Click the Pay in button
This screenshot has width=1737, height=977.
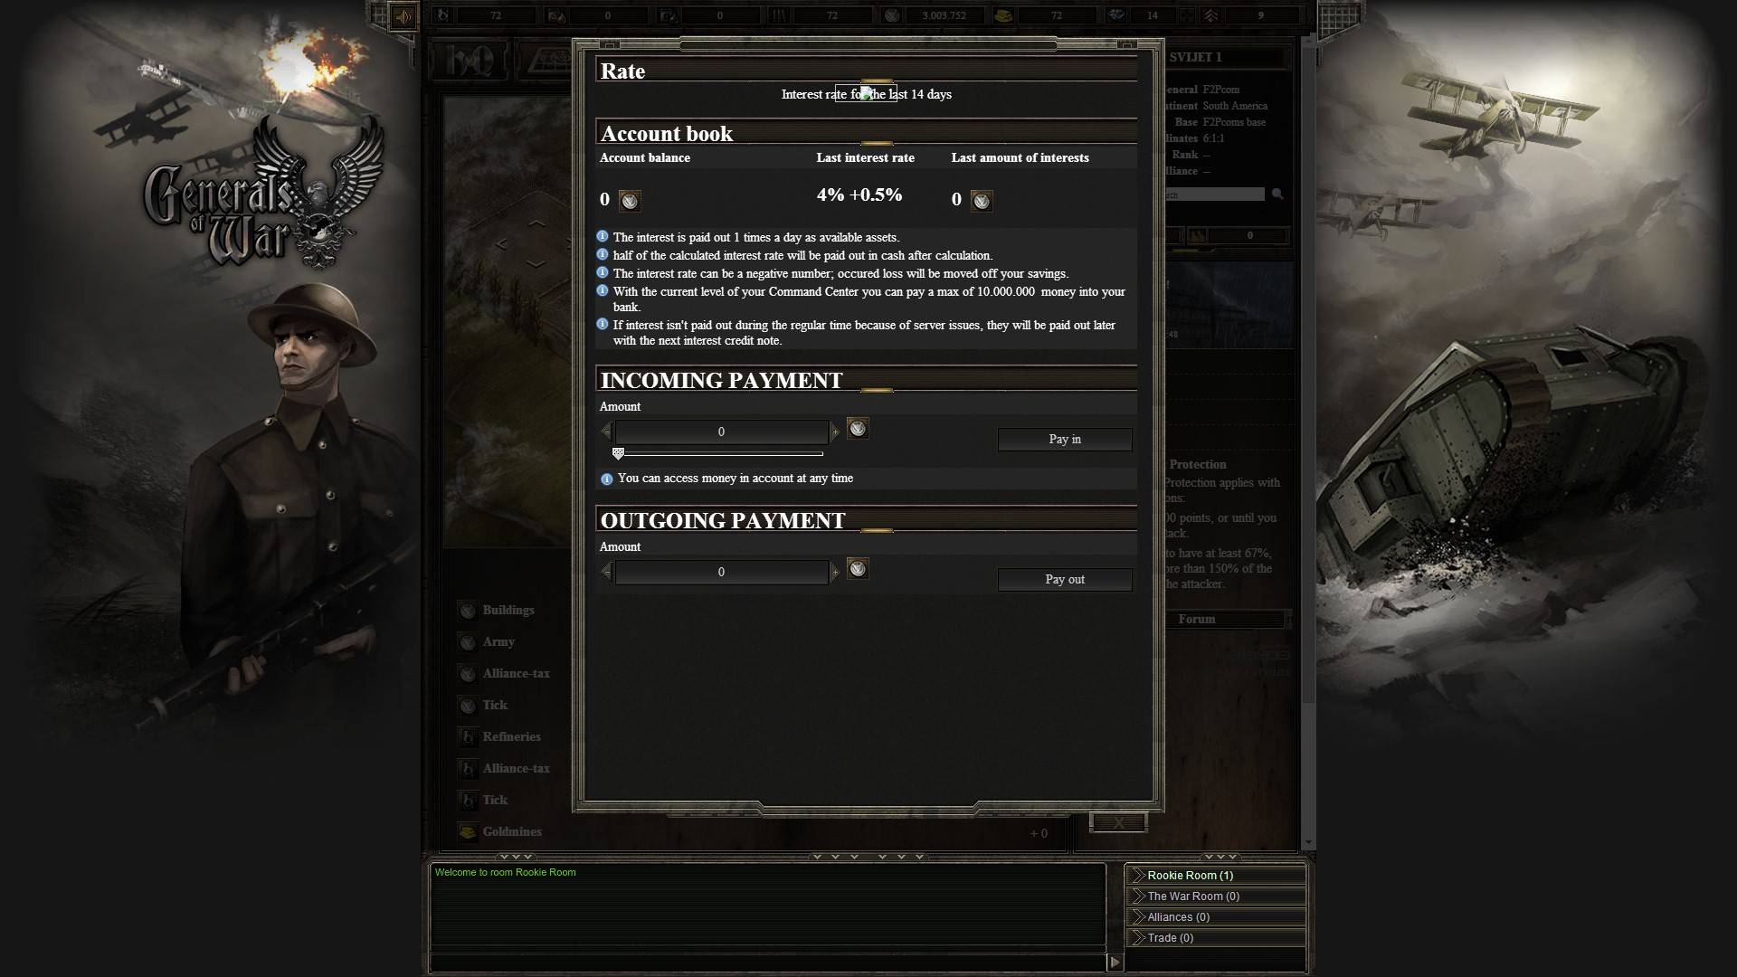click(x=1065, y=440)
